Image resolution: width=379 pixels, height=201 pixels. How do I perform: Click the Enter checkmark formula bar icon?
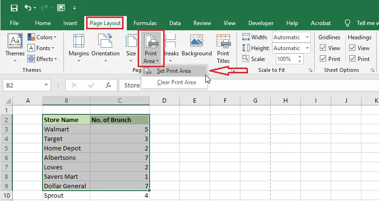(91, 85)
